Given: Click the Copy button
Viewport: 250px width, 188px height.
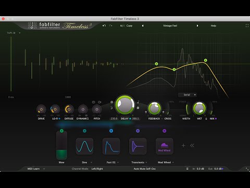Looking at the screenshot, I should [x=129, y=26].
